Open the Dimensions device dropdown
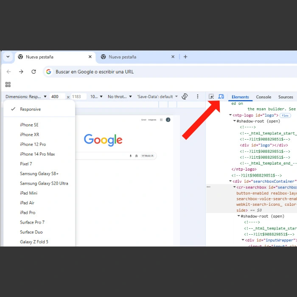Image resolution: width=297 pixels, height=297 pixels. (x=26, y=97)
